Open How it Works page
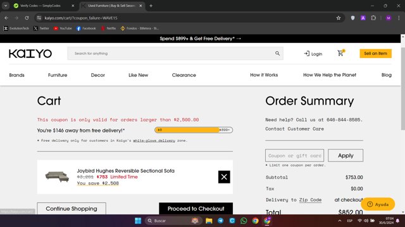405x227 pixels. [264, 75]
